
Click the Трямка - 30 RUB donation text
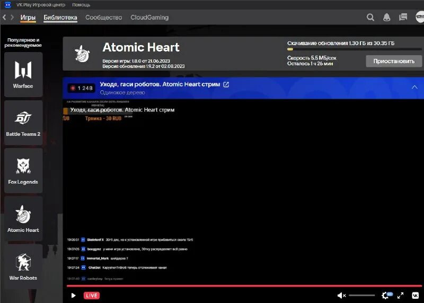point(103,118)
